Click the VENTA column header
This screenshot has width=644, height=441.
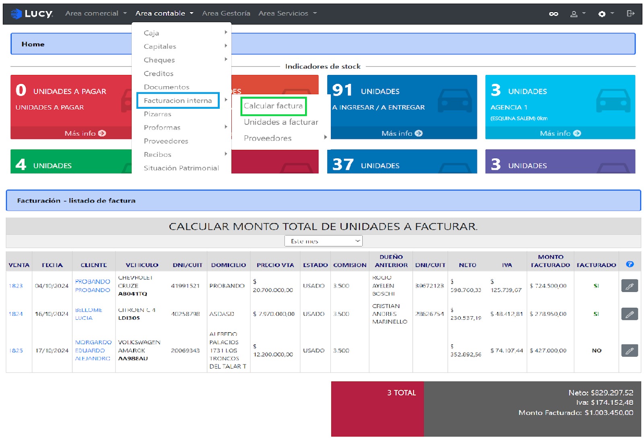[19, 265]
